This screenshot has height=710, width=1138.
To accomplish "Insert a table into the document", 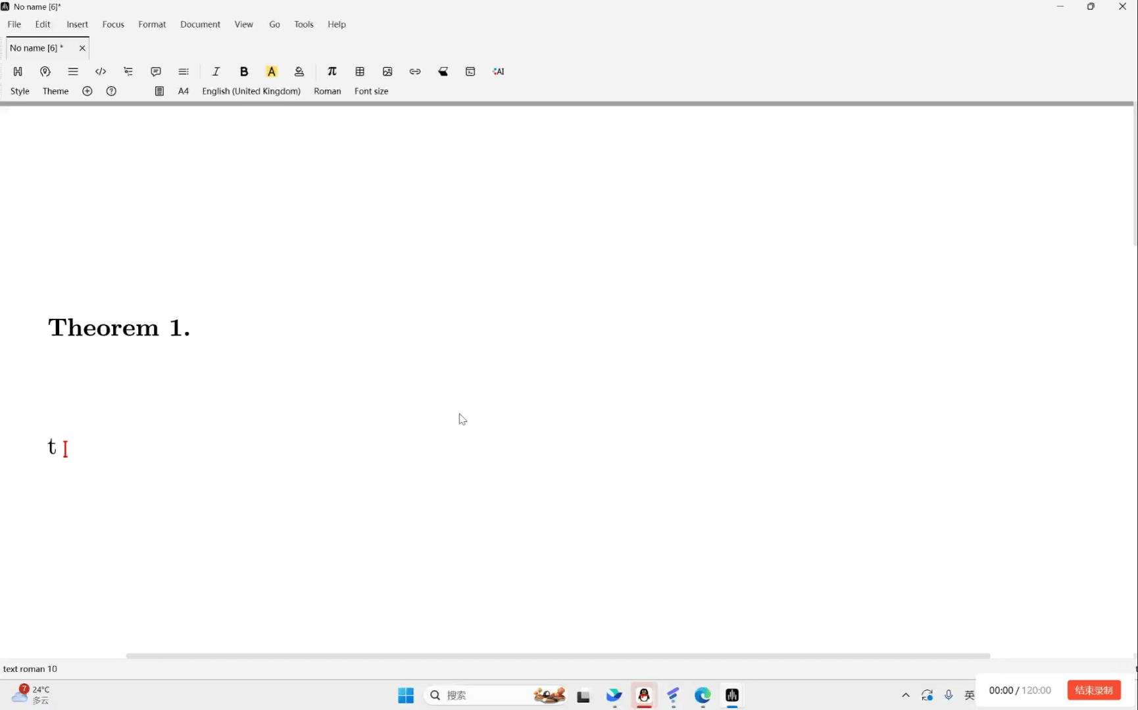I will [x=360, y=71].
